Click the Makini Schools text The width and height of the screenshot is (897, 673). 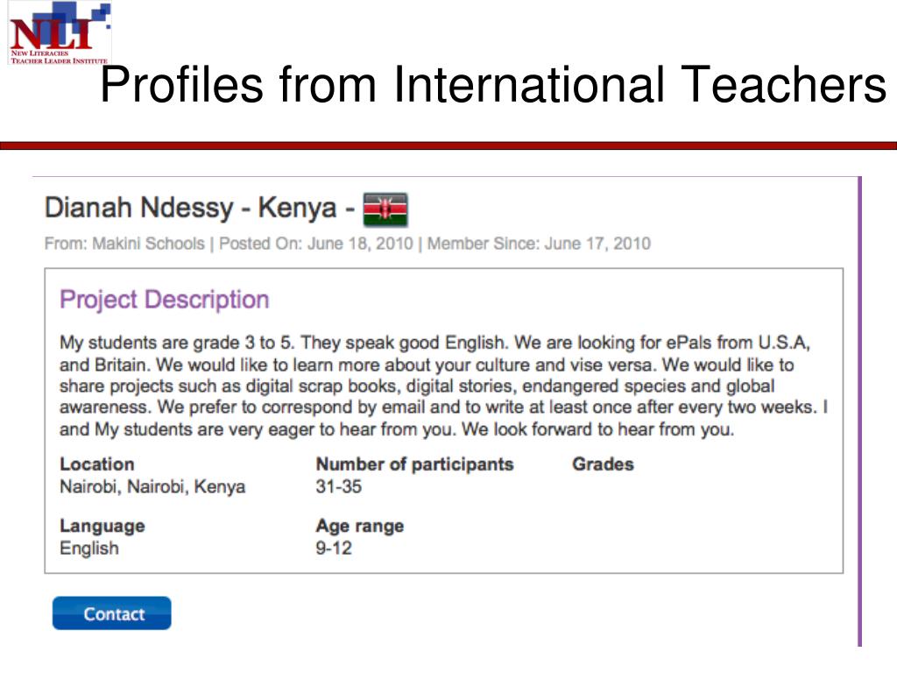148,244
